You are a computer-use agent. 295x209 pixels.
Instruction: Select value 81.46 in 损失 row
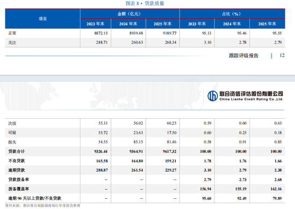tap(172, 142)
